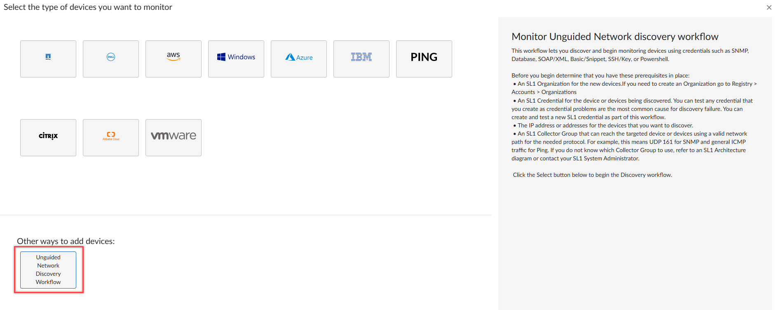This screenshot has width=777, height=310.
Task: Select the NetApp device type tile
Action: click(48, 59)
